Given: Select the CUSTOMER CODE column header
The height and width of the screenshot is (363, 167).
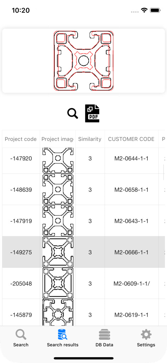Looking at the screenshot, I should pos(131,139).
